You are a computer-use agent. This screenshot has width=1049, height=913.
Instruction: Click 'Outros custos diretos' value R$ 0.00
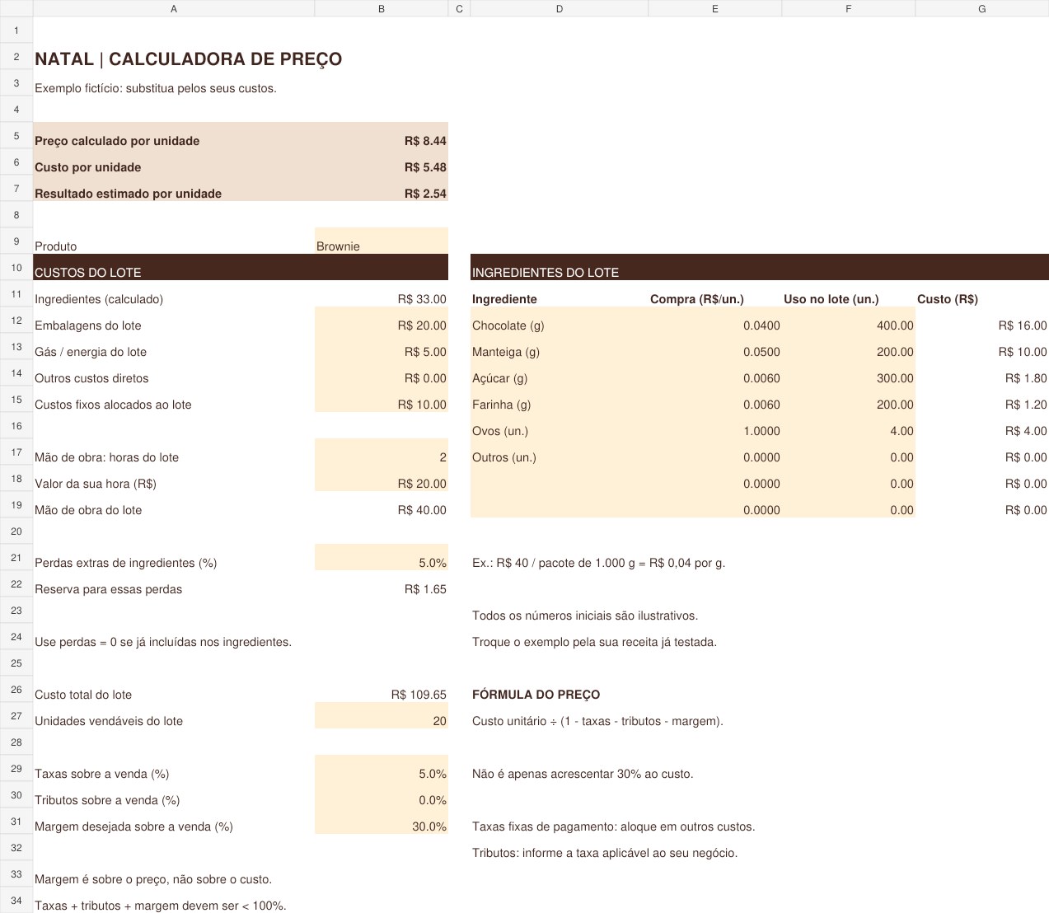click(x=382, y=372)
